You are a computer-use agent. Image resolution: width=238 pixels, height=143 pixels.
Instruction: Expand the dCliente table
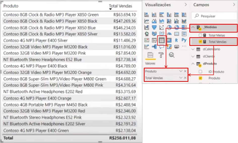point(193,57)
